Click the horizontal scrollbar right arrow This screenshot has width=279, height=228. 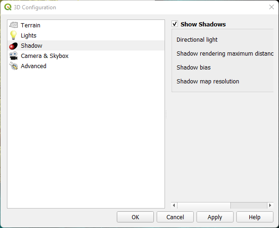270,205
